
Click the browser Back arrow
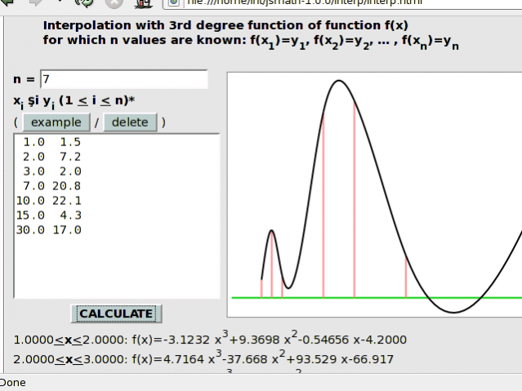pyautogui.click(x=7, y=2)
